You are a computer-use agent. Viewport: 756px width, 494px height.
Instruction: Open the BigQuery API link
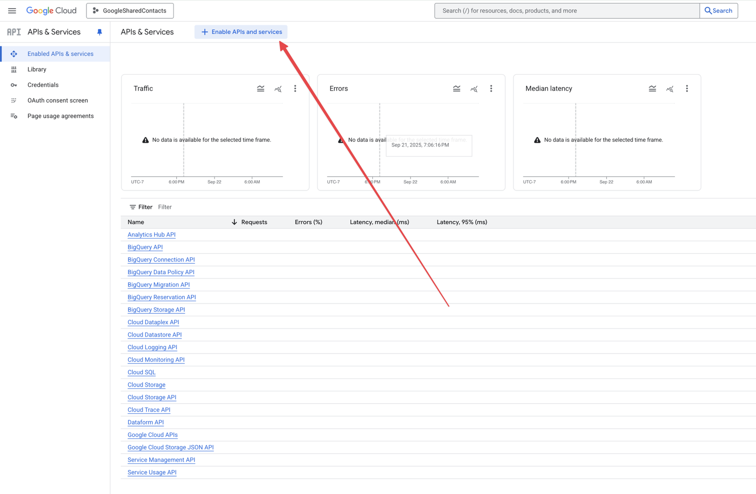145,247
